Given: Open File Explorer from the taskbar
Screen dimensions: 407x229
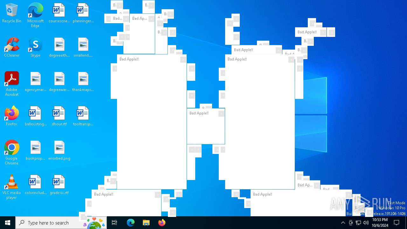Looking at the screenshot, I should 146,223.
